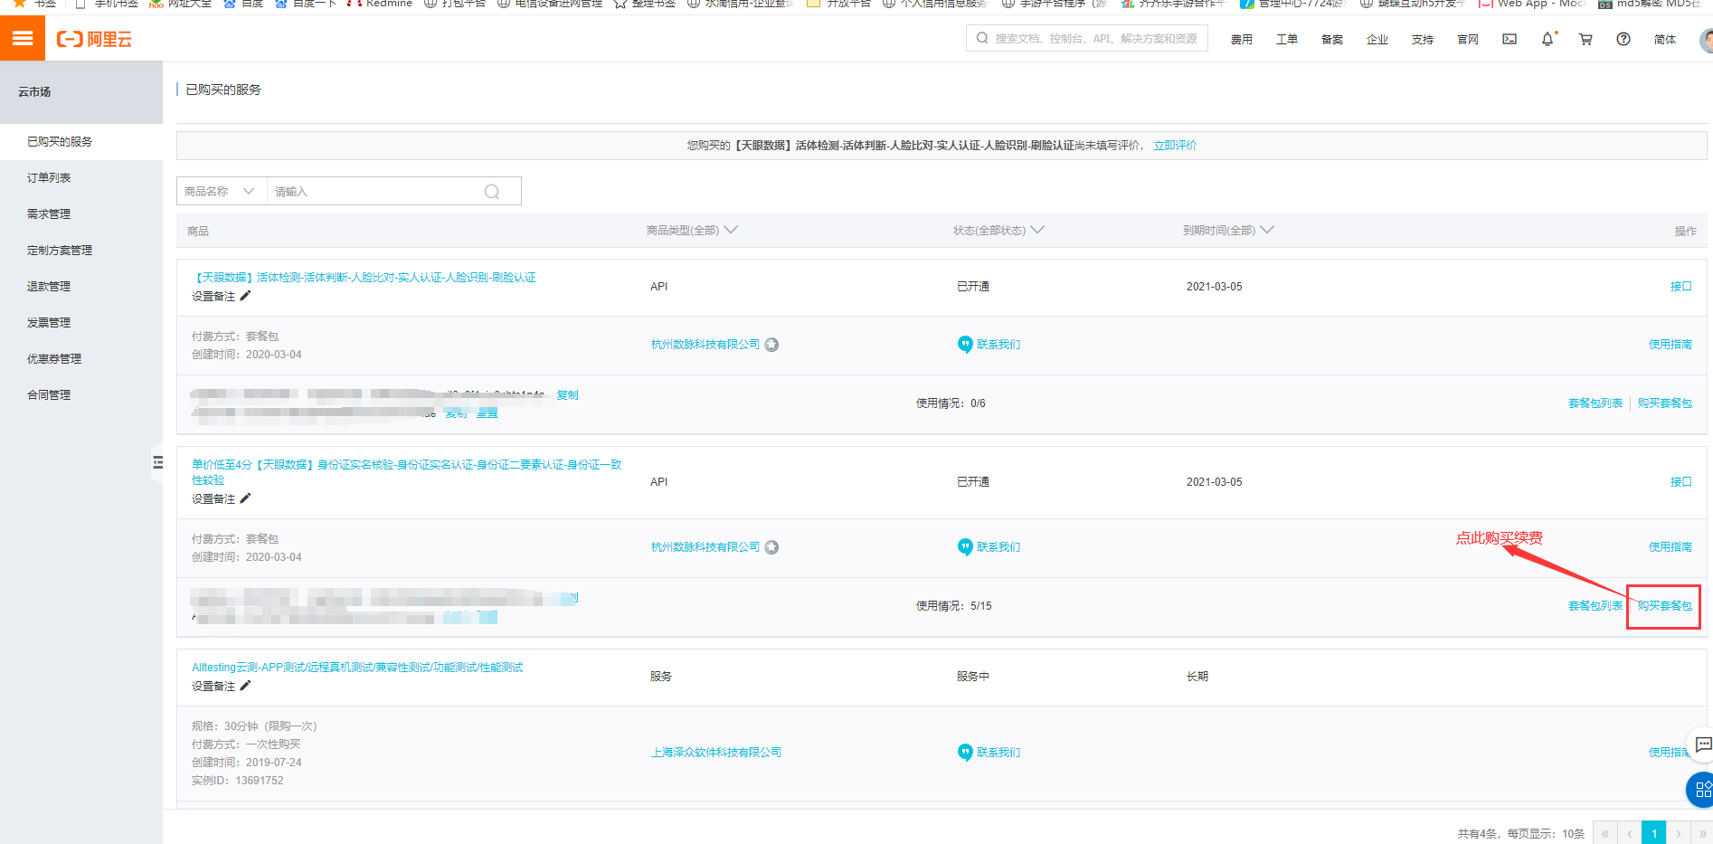The width and height of the screenshot is (1713, 844).
Task: Edit remark pencil for Alltesting product
Action: click(245, 686)
